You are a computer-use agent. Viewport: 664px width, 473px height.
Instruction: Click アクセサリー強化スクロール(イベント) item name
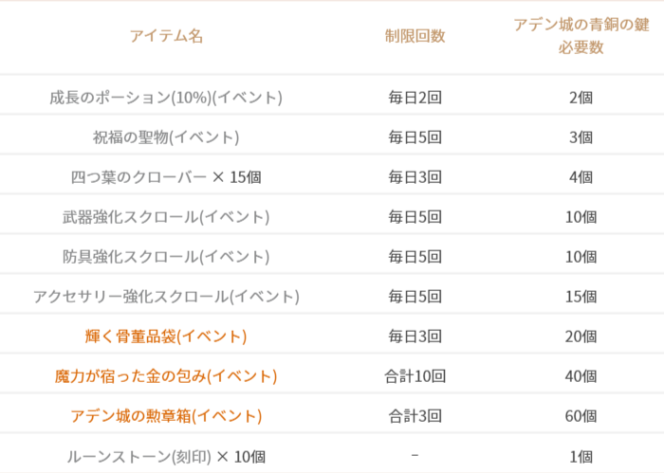(x=166, y=297)
